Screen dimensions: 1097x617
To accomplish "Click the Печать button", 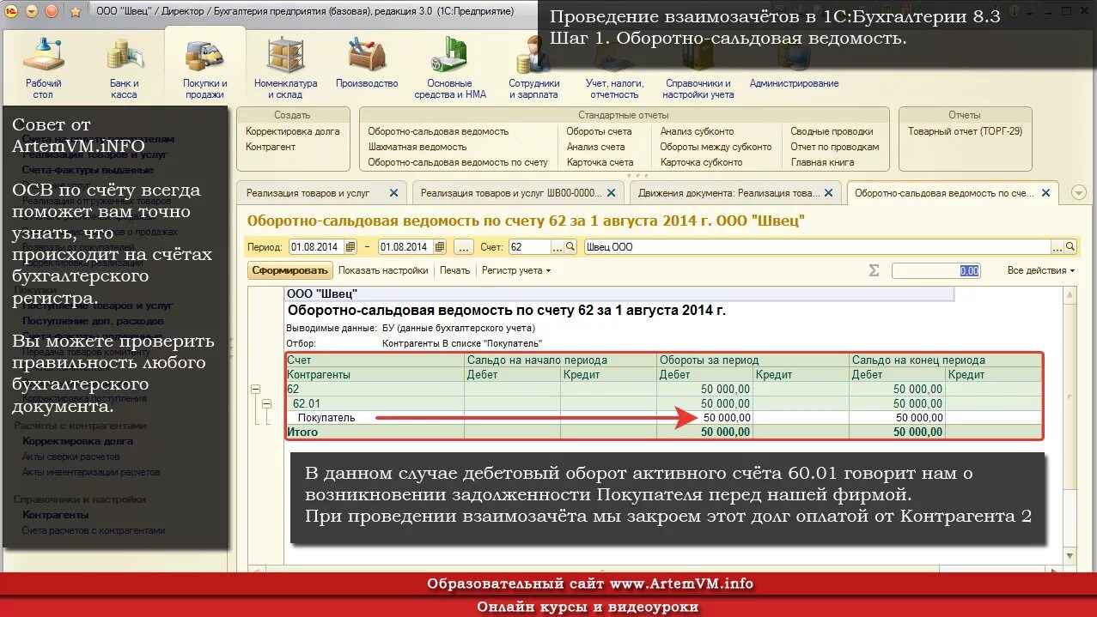I will click(454, 270).
